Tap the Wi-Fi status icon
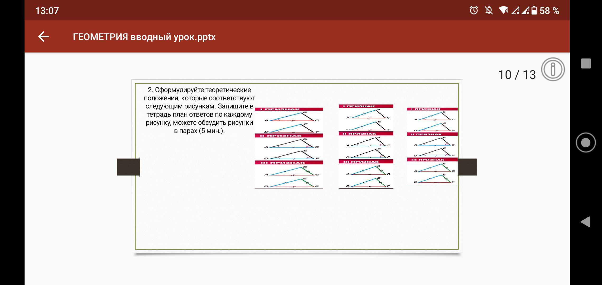This screenshot has height=285, width=602. [x=503, y=11]
